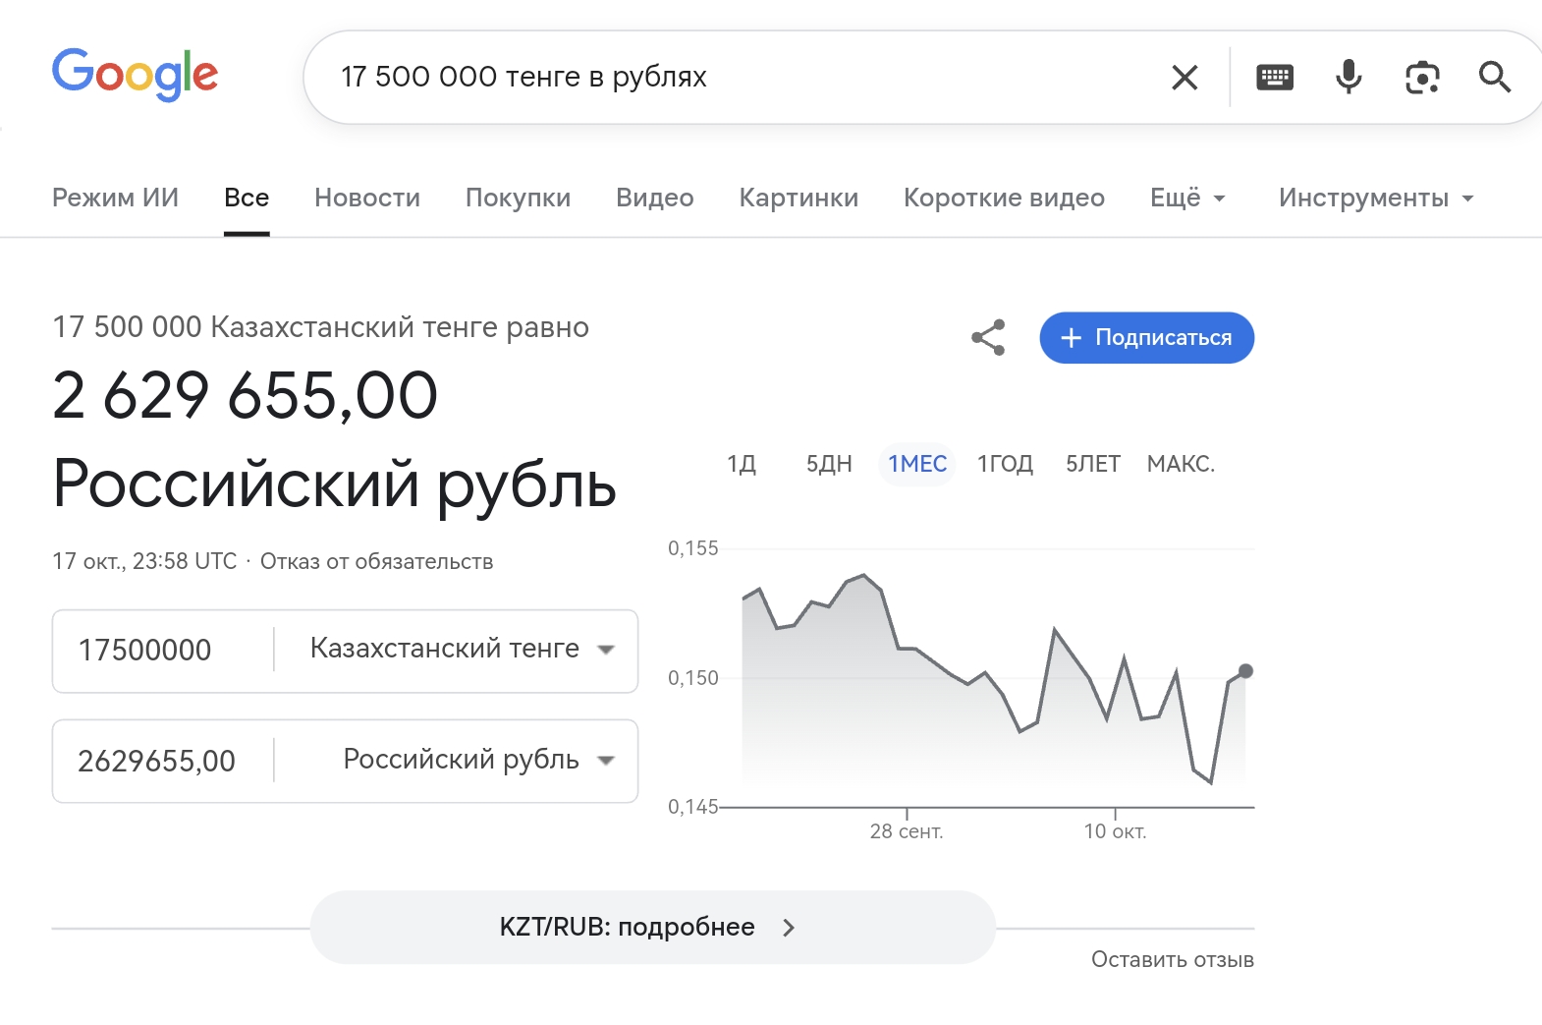Image resolution: width=1542 pixels, height=1025 pixels.
Task: Expand the Ещё search menu
Action: point(1186,199)
